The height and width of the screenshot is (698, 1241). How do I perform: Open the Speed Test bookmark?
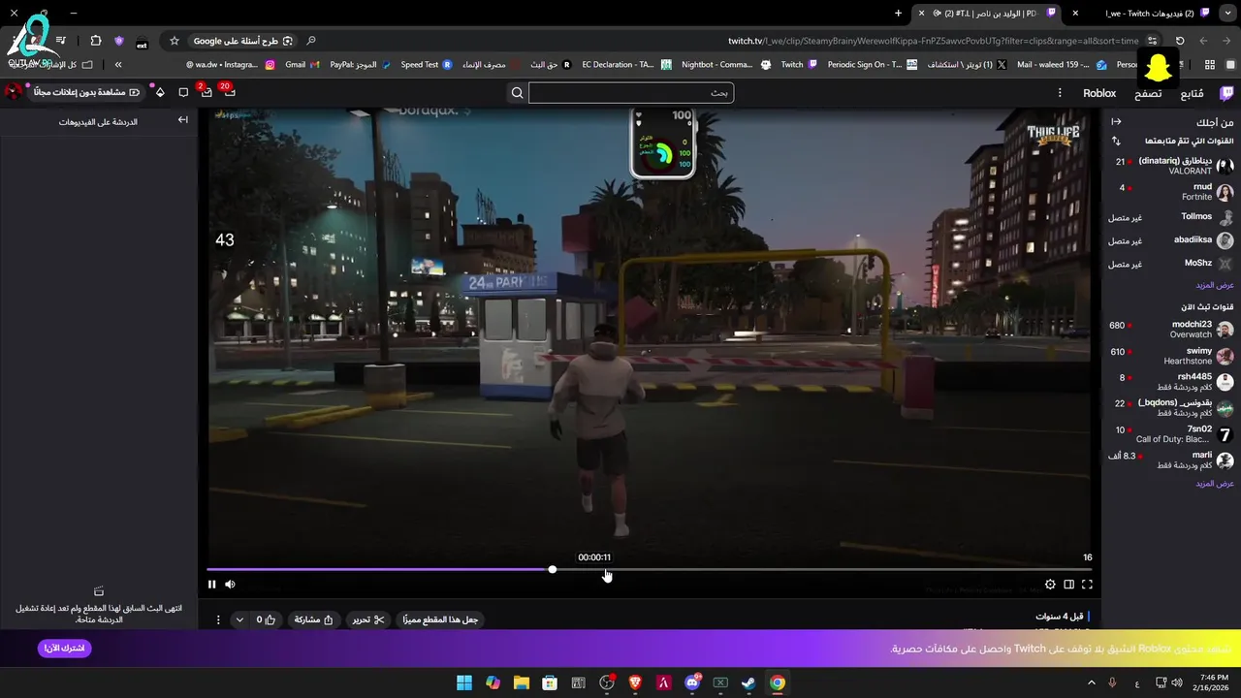[427, 65]
